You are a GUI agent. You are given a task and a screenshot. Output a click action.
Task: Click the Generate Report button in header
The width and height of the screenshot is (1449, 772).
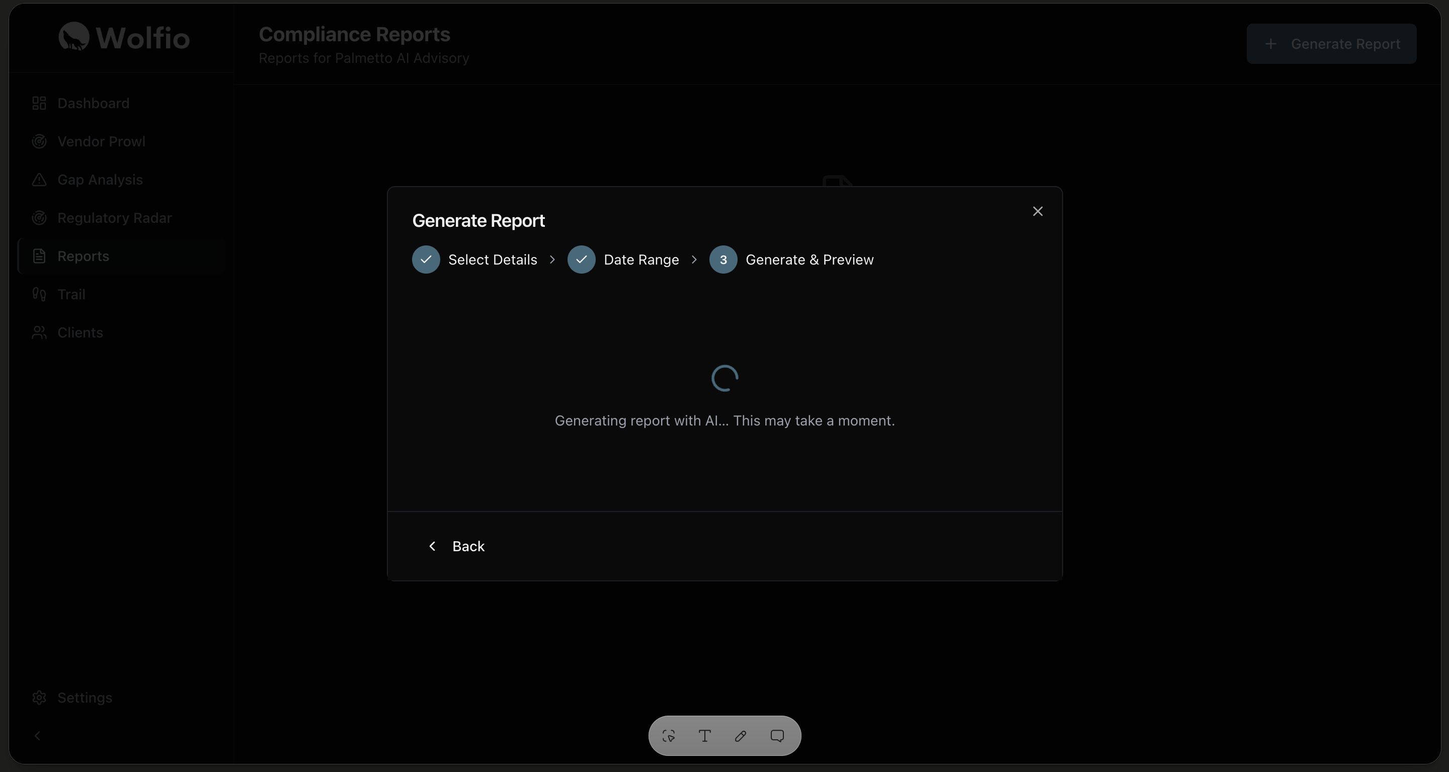[1331, 44]
